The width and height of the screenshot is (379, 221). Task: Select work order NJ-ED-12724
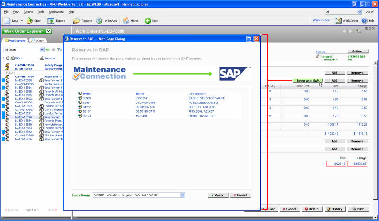23,139
